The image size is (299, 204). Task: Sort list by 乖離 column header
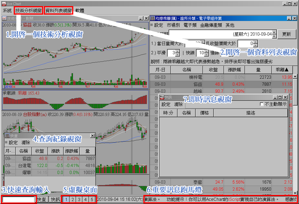coord(282,70)
